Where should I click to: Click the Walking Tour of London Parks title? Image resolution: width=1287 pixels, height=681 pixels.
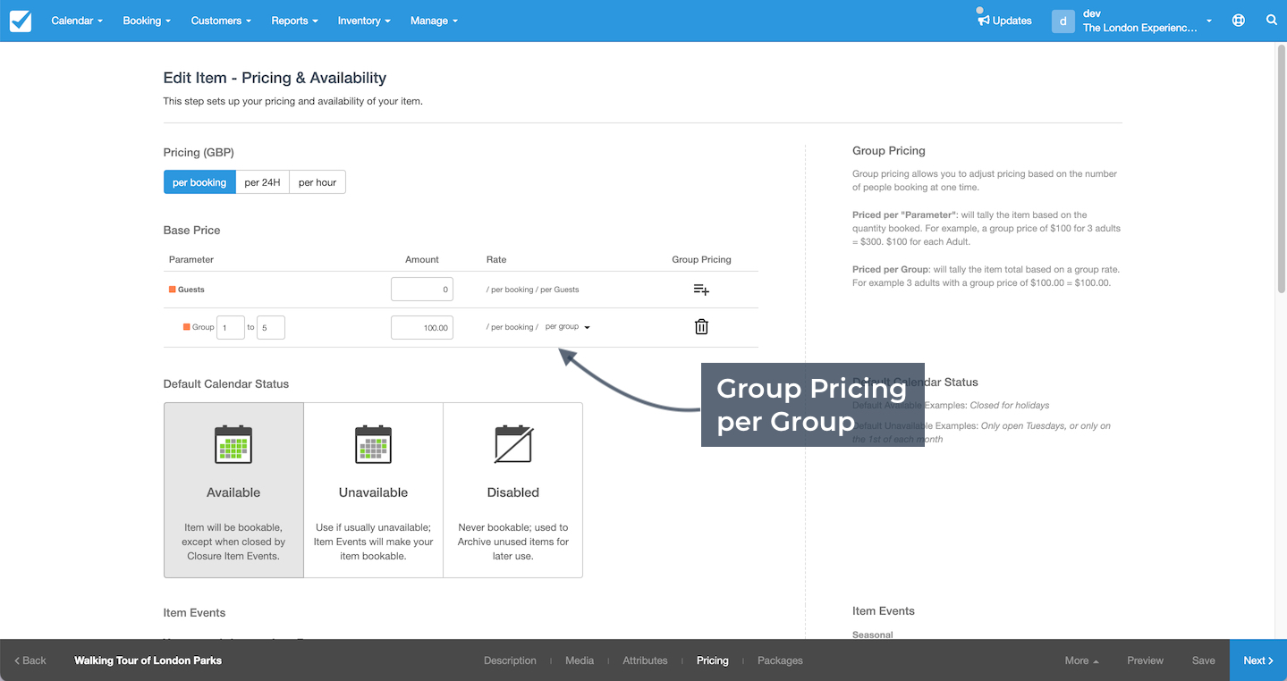coord(148,660)
